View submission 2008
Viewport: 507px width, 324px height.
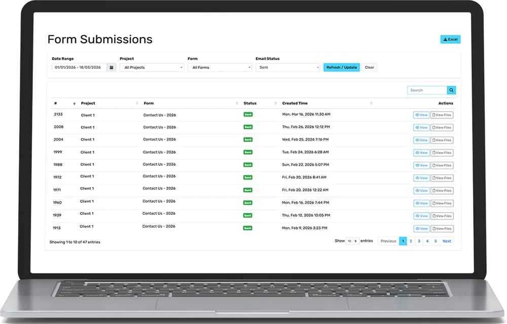[x=421, y=128]
